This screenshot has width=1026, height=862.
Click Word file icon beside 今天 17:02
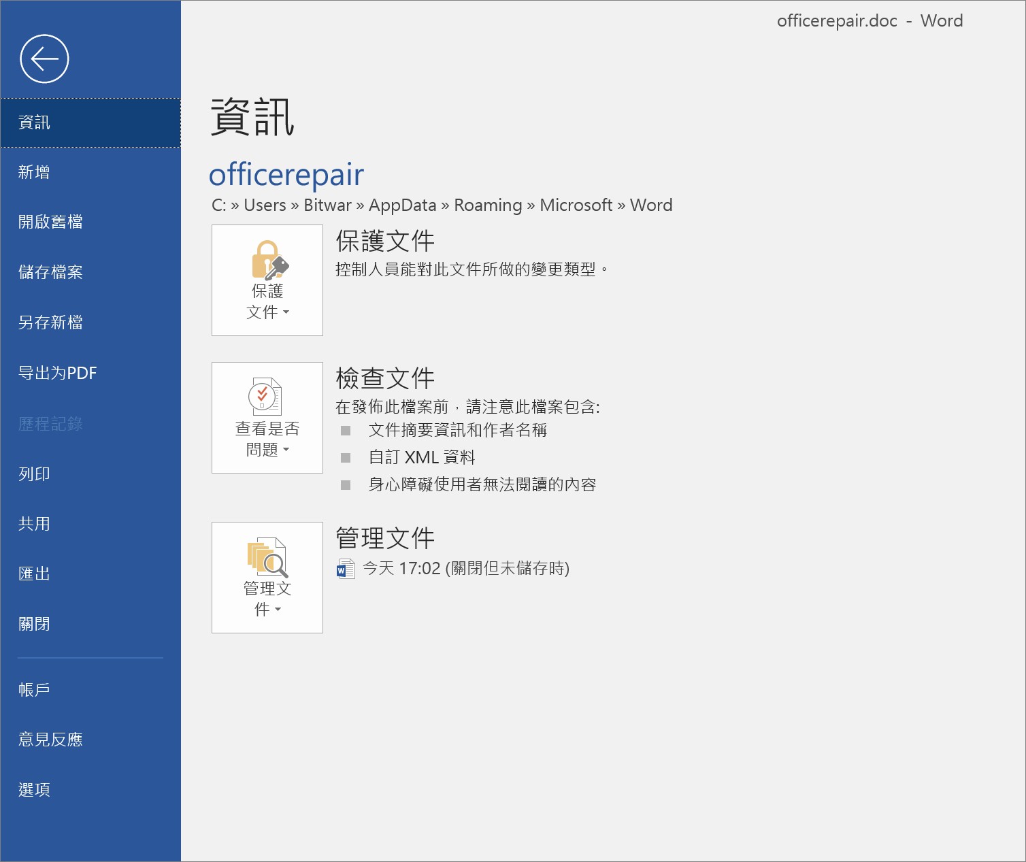point(346,569)
